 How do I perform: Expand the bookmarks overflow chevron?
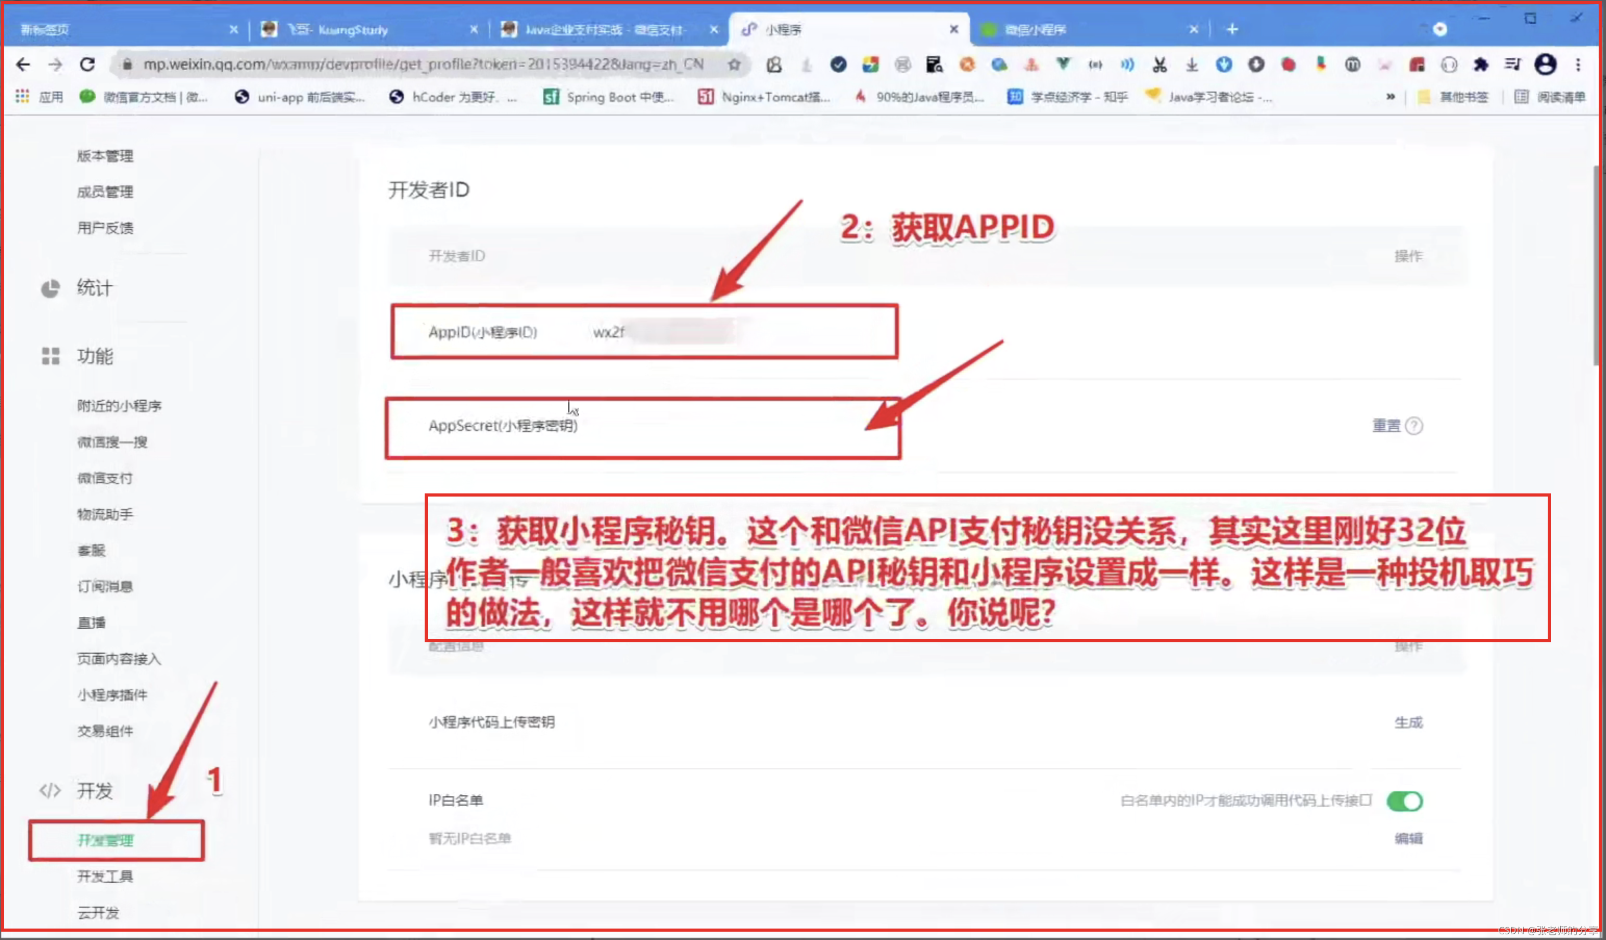click(x=1391, y=97)
